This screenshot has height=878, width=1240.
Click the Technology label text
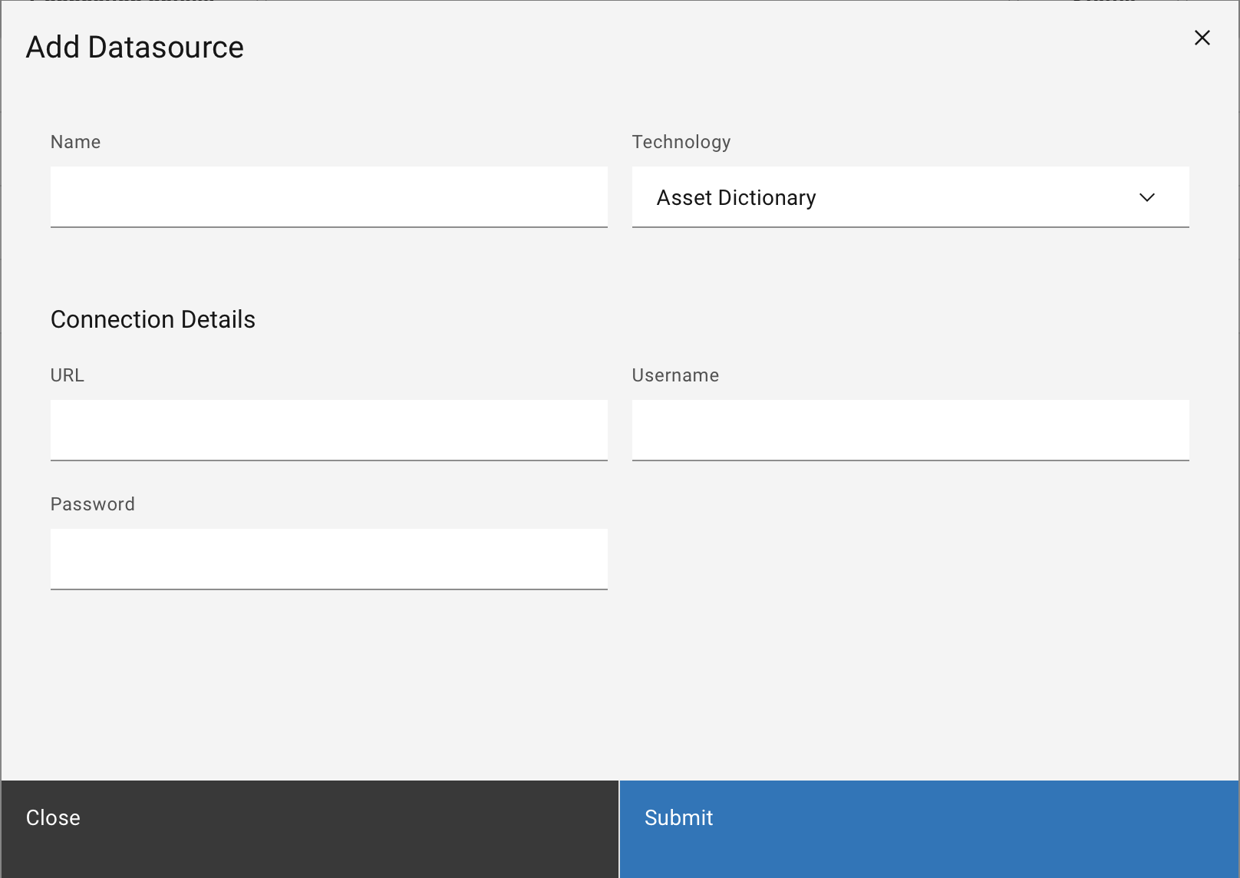pos(681,142)
